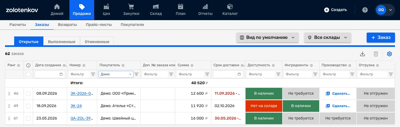Select checkbox for order dated 23.05.2026
400x127 pixels.
click(28, 118)
